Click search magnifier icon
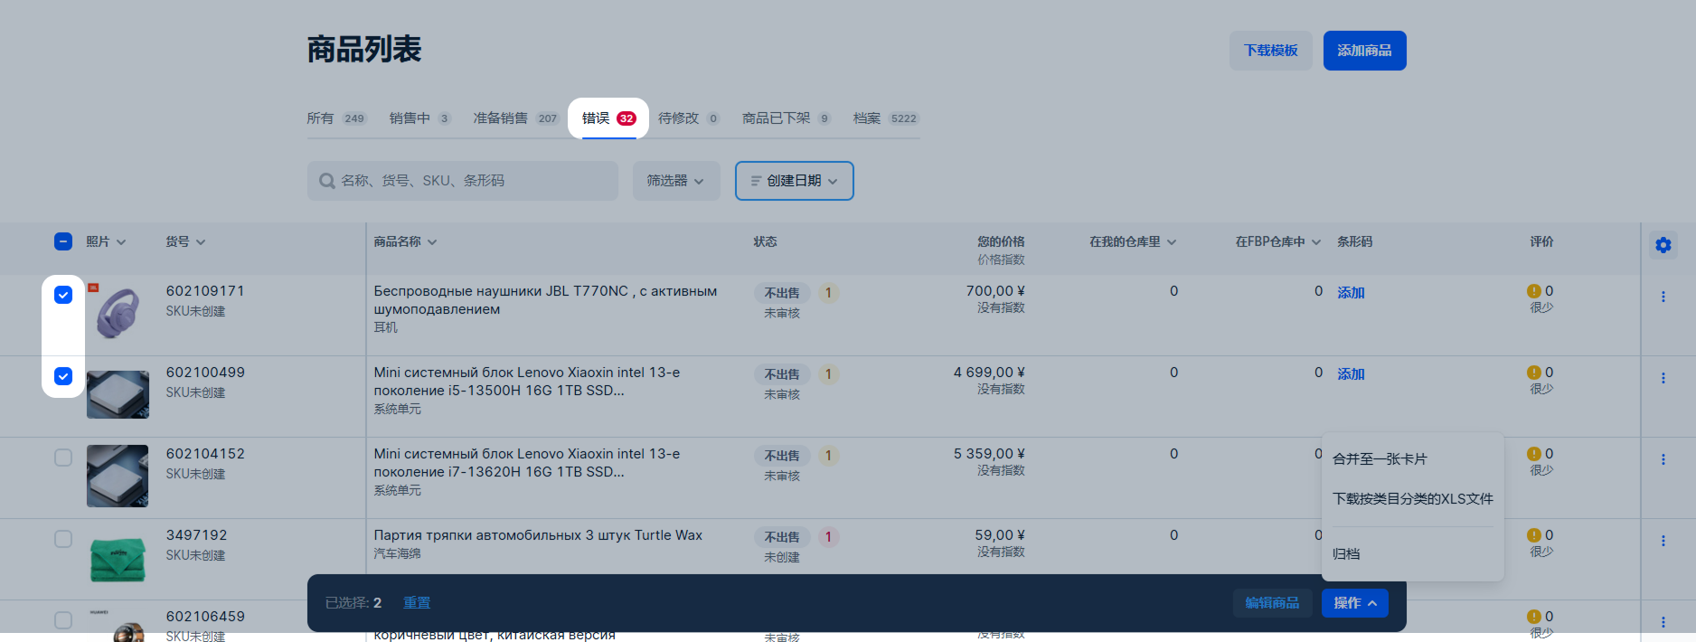This screenshot has width=1696, height=642. tap(327, 181)
